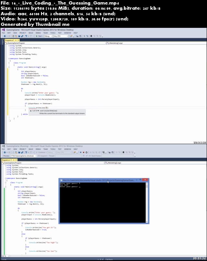Open the Toolbox side panel tab

(x=3, y=42)
